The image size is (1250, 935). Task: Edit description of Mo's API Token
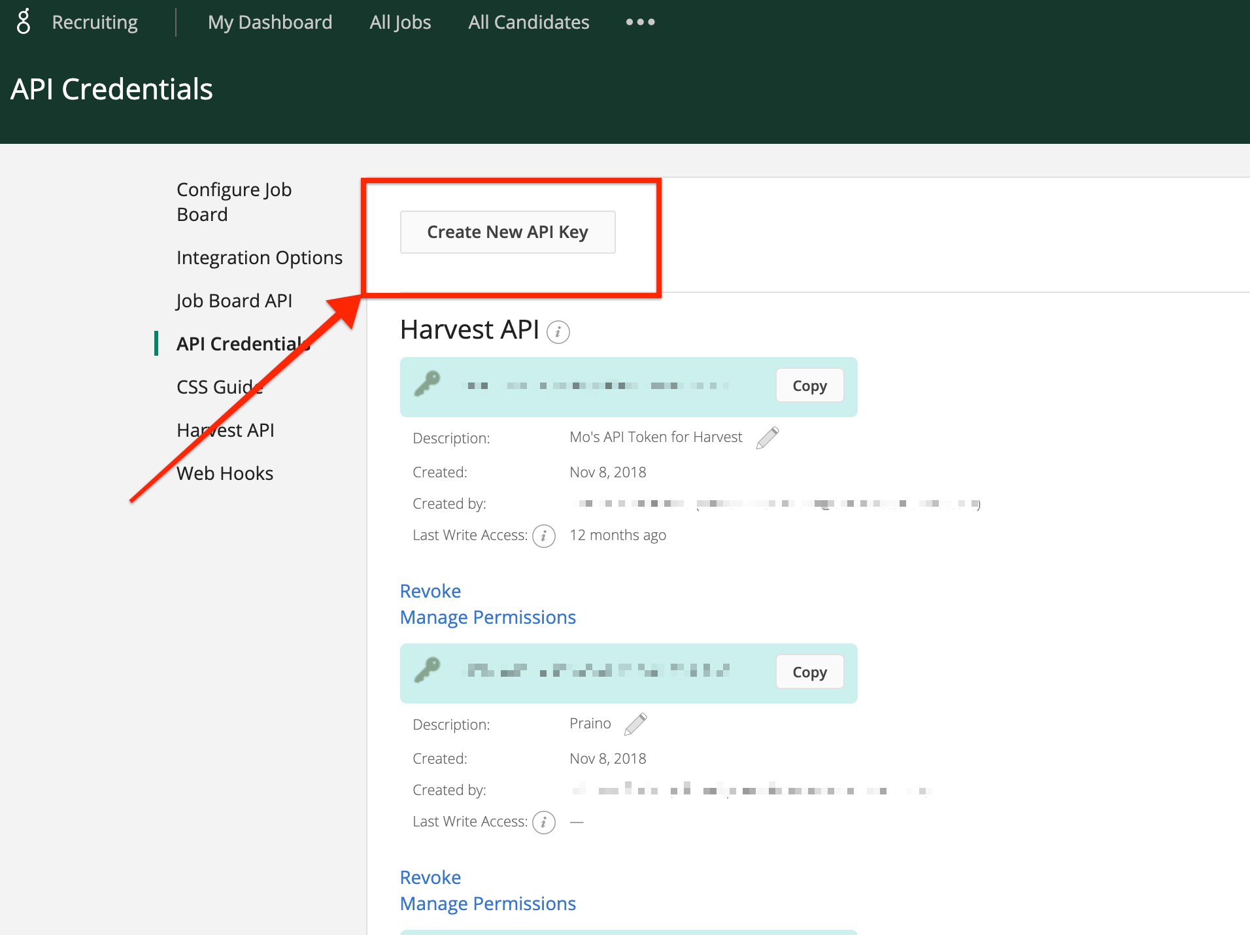tap(768, 437)
